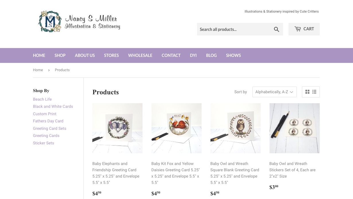
Task: Click the Search all products field
Action: point(235,29)
